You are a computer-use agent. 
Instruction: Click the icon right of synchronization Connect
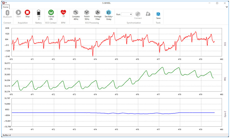[x=148, y=14]
